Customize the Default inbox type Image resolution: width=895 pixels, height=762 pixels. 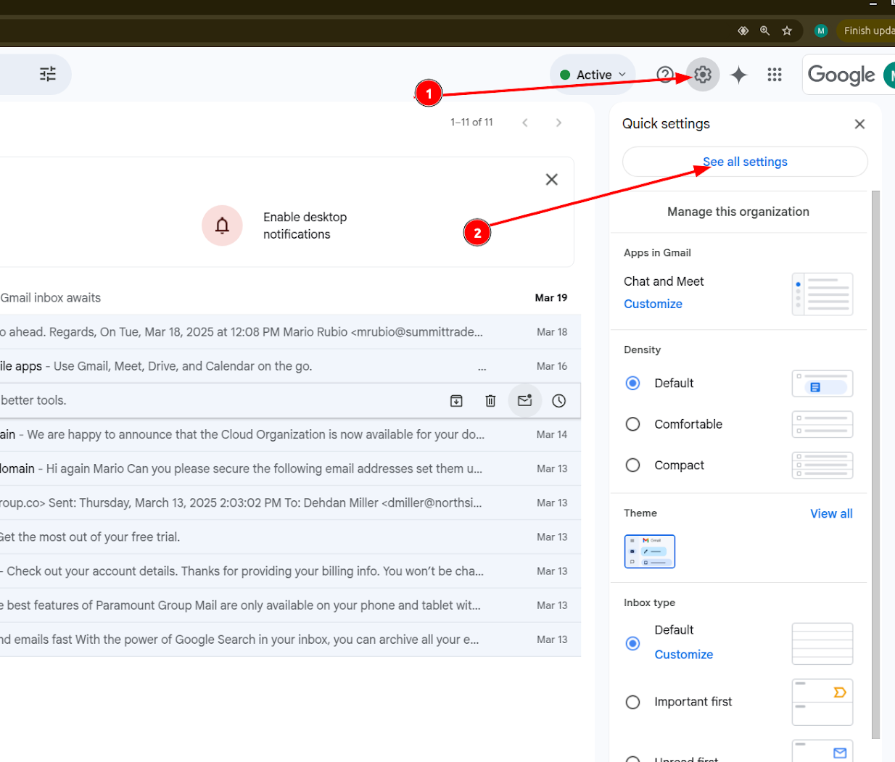click(x=683, y=654)
